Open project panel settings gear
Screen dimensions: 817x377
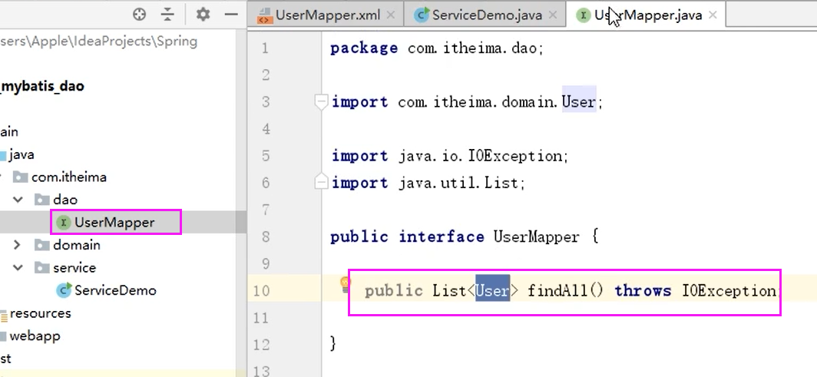click(x=203, y=14)
